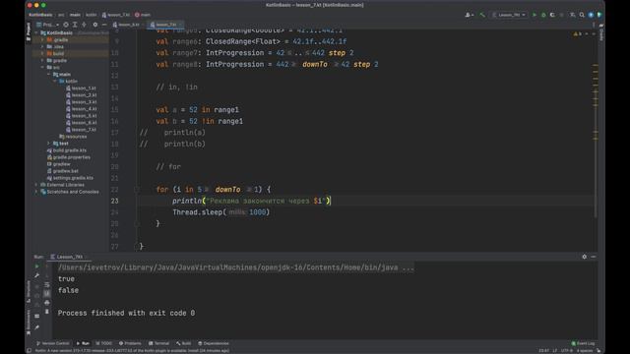Image resolution: width=630 pixels, height=354 pixels.
Task: Open Run panel gear settings
Action: pos(584,257)
